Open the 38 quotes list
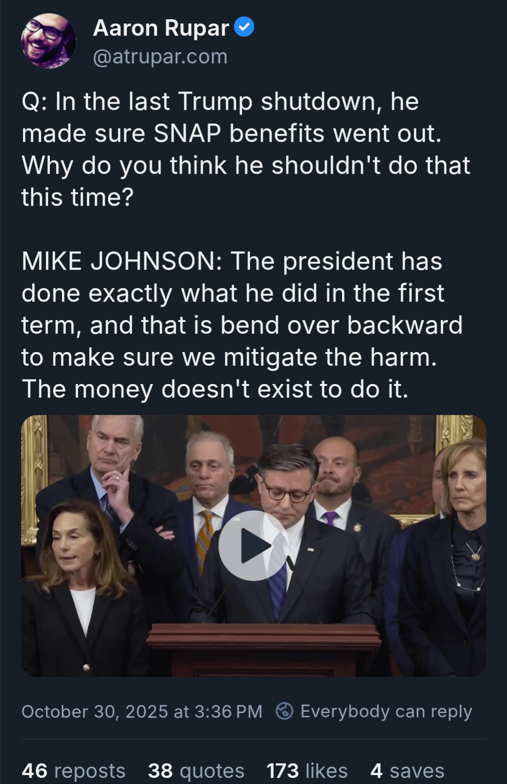 [x=196, y=771]
